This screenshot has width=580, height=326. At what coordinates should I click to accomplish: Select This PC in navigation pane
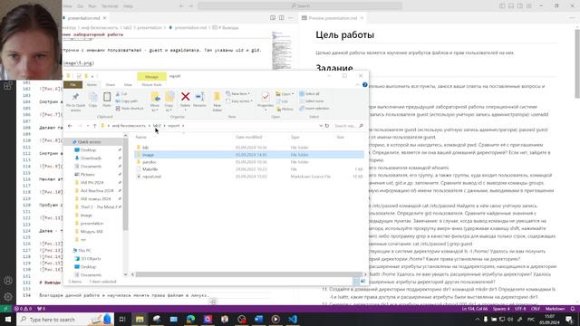coord(84,251)
